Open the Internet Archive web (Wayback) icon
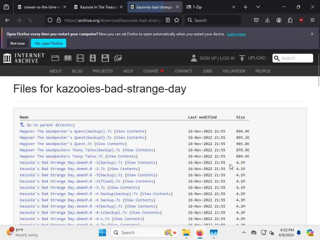This screenshot has height=240, width=320. pyautogui.click(x=55, y=58)
